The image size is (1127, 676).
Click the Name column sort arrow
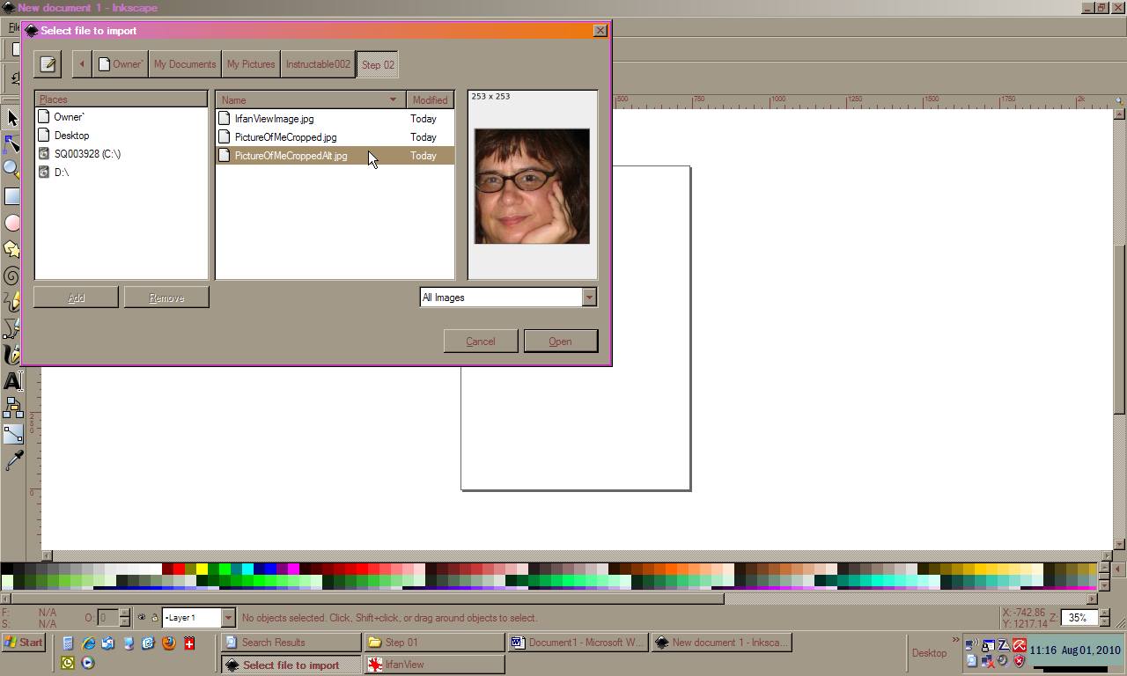tap(394, 99)
